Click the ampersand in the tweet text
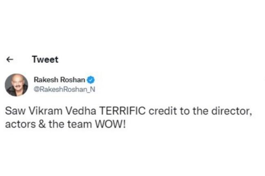 pyautogui.click(x=41, y=123)
